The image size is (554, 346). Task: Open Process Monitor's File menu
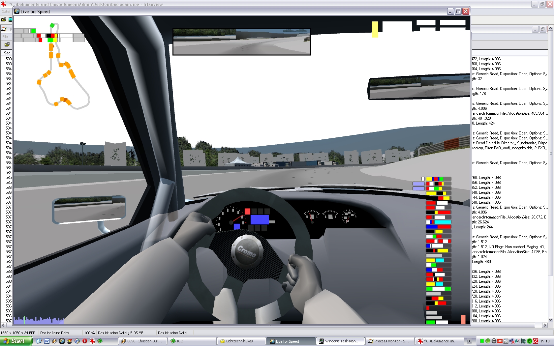coord(5,37)
